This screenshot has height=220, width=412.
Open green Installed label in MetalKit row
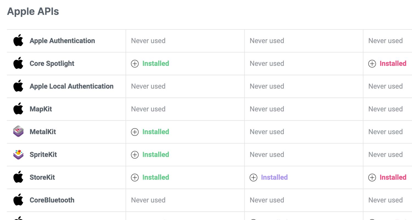pyautogui.click(x=156, y=132)
